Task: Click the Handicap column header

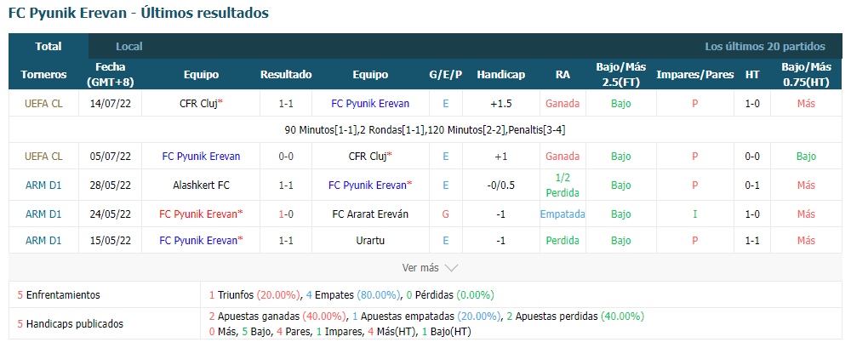Action: tap(501, 74)
